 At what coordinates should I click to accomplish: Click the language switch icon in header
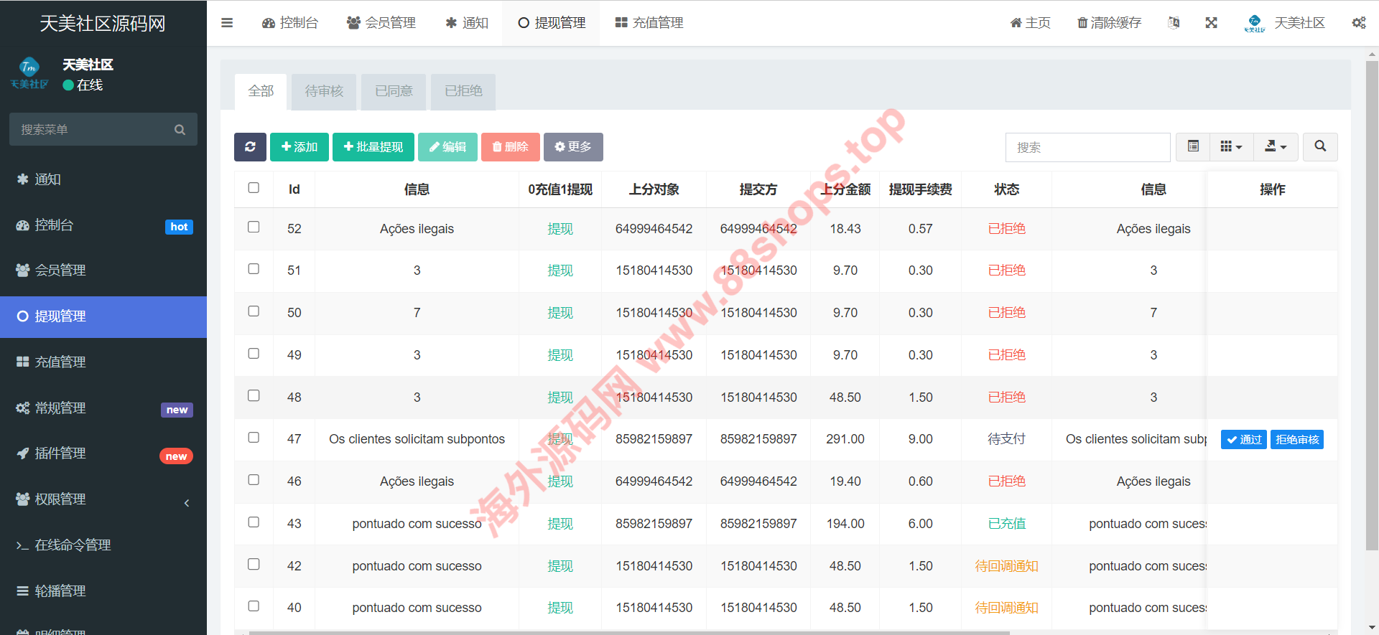[1174, 23]
